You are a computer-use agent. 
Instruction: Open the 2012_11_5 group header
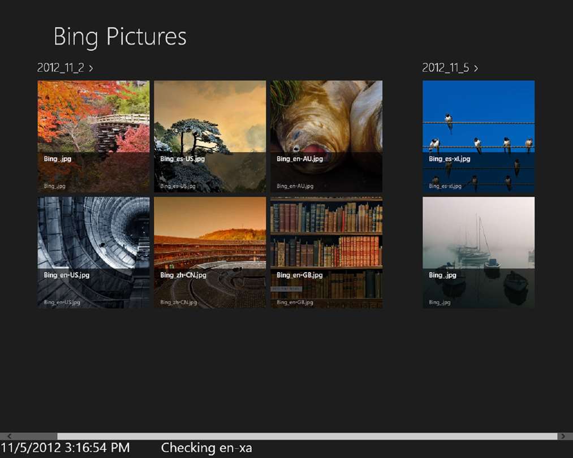(x=446, y=68)
